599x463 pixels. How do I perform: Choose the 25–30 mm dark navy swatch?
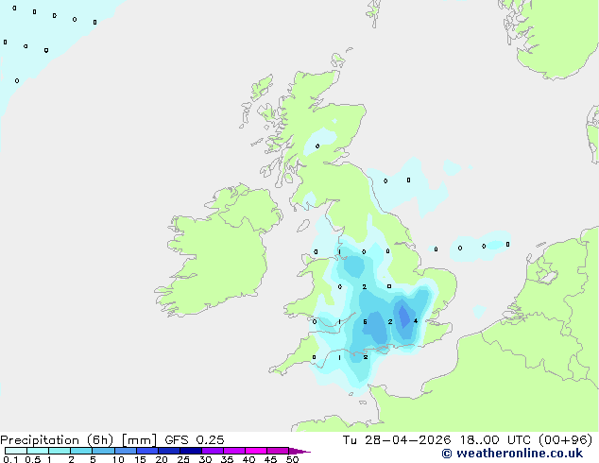click(191, 451)
